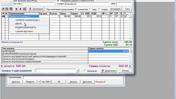This screenshot has width=176, height=99.
Task: Move the row up with the up arrow
Action: (16, 9)
